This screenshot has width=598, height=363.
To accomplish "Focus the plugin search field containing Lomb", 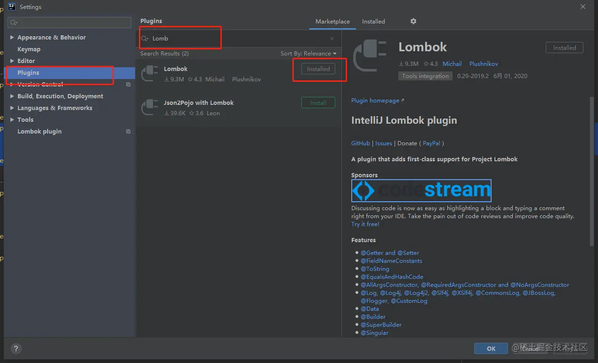I will 239,39.
